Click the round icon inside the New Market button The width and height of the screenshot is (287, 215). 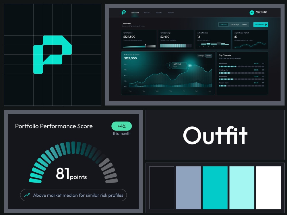tap(266, 25)
